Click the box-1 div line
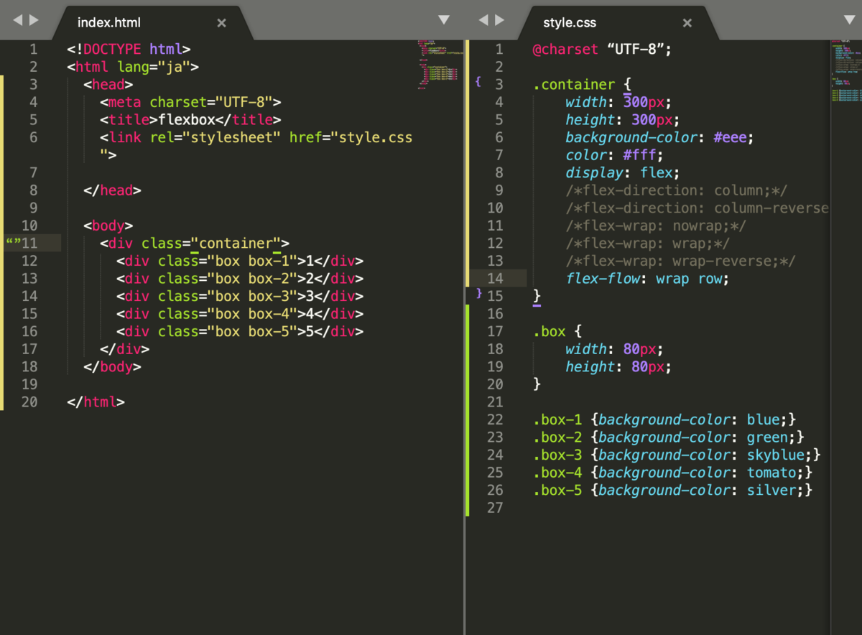Screen dimensions: 862x635 tap(240, 261)
